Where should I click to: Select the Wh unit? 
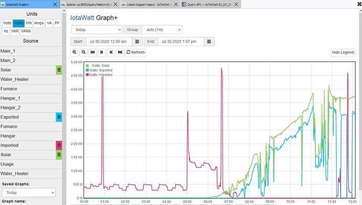pyautogui.click(x=29, y=23)
